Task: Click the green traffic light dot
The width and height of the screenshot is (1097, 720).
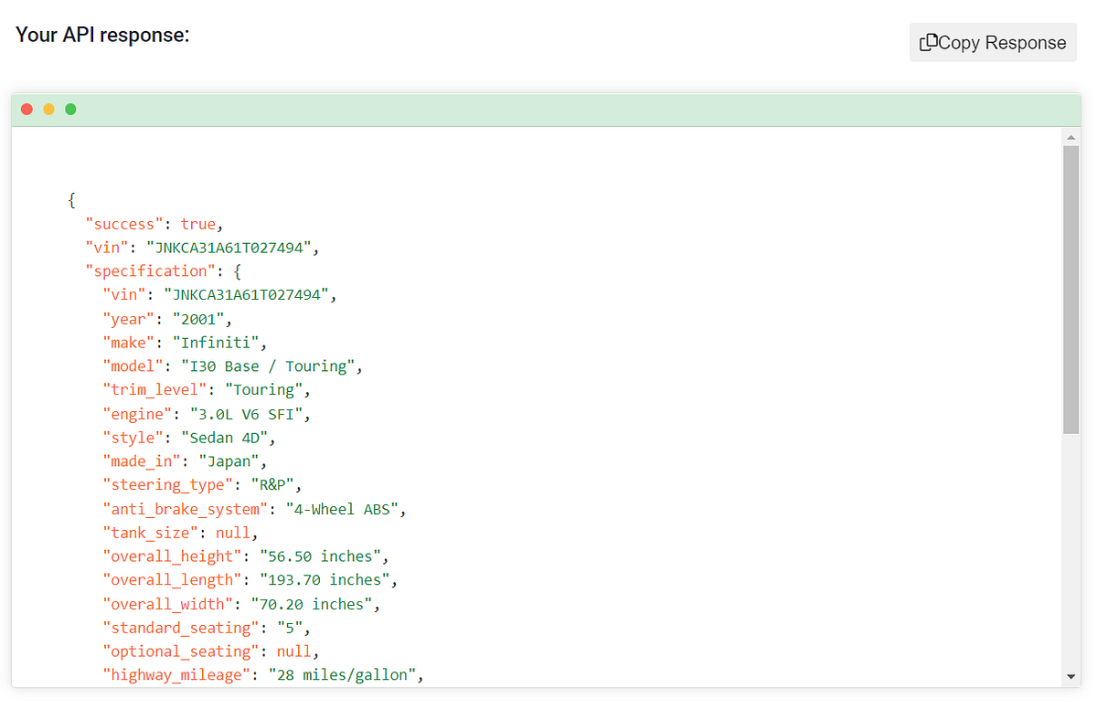Action: click(x=70, y=109)
